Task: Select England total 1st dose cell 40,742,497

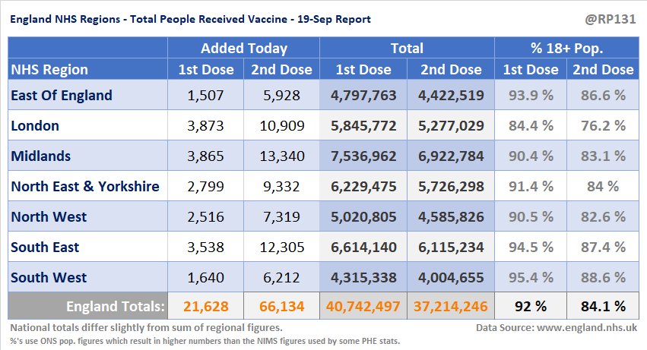Action: pos(363,307)
